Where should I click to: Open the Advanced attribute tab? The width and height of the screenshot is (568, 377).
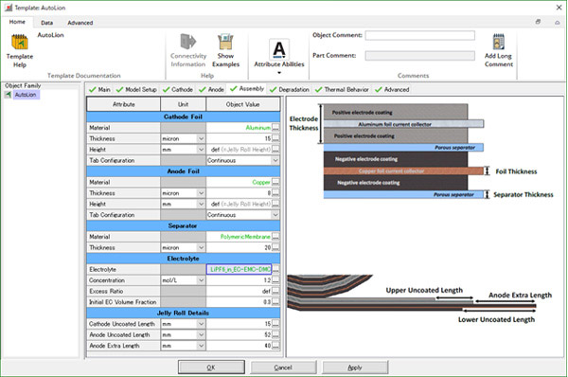tap(392, 89)
